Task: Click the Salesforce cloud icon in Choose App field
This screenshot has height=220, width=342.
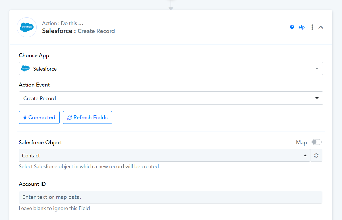Action: [x=25, y=69]
